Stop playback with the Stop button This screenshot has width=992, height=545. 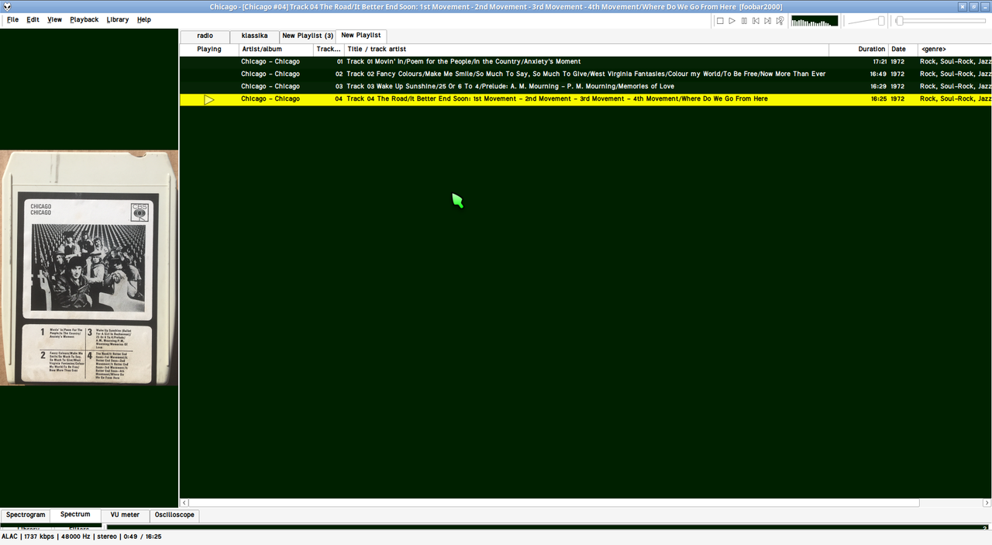tap(720, 21)
